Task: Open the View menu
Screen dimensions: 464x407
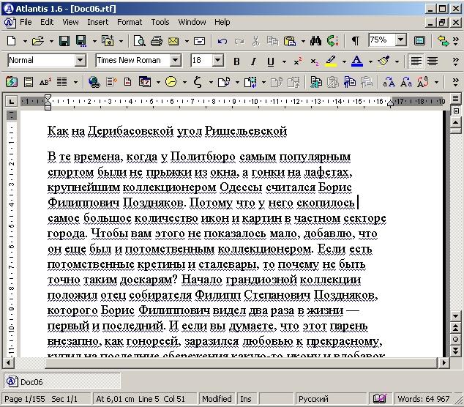Action: click(x=70, y=22)
